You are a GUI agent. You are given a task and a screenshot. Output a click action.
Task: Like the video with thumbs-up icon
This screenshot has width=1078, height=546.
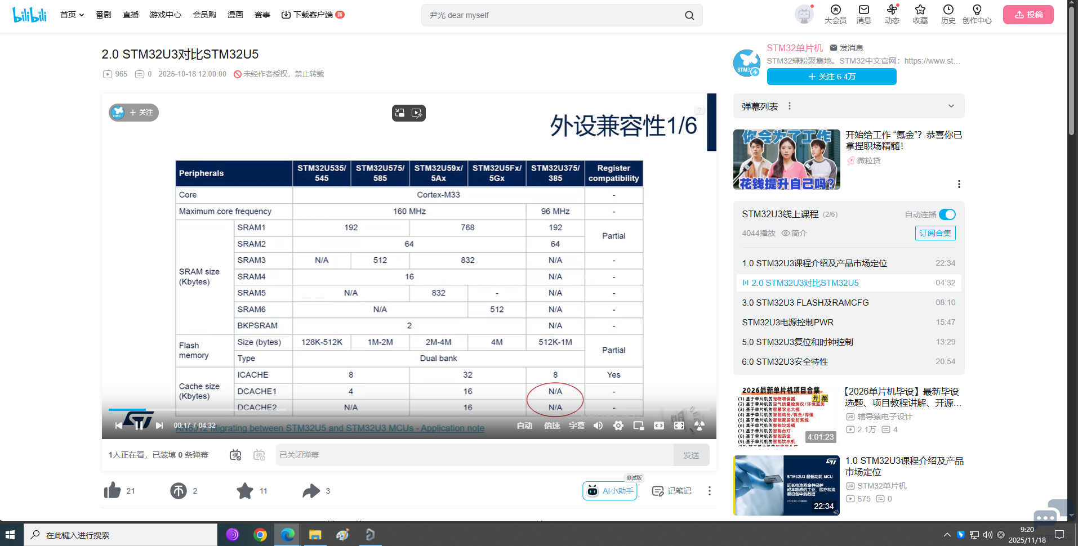click(x=113, y=491)
